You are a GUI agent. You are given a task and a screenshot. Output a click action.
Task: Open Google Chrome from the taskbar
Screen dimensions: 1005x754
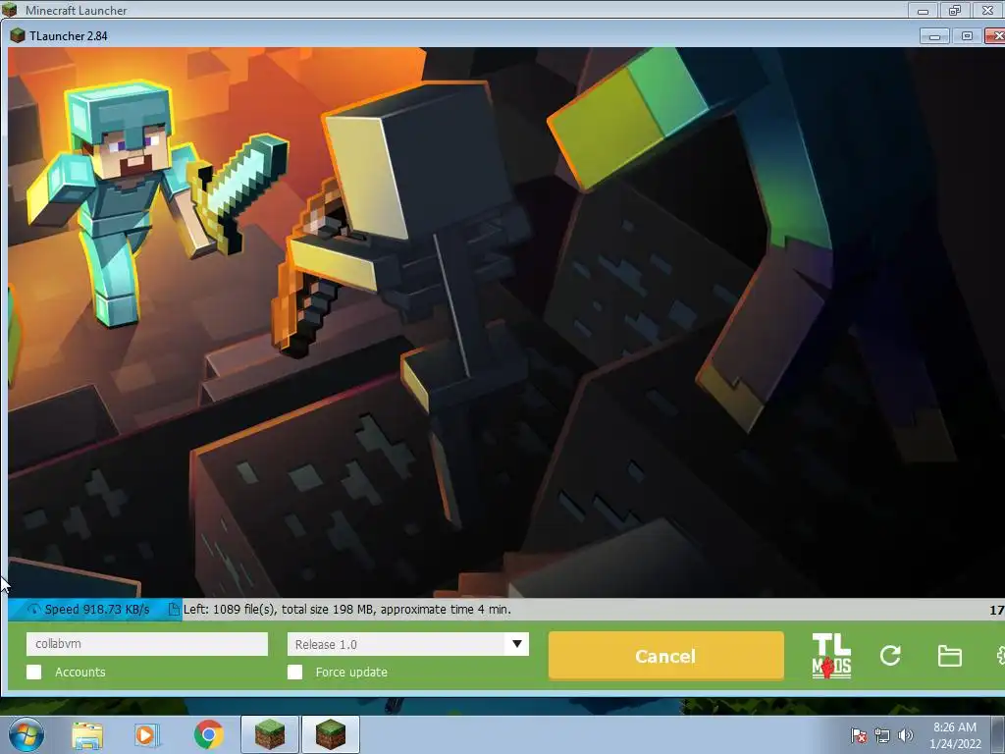208,734
